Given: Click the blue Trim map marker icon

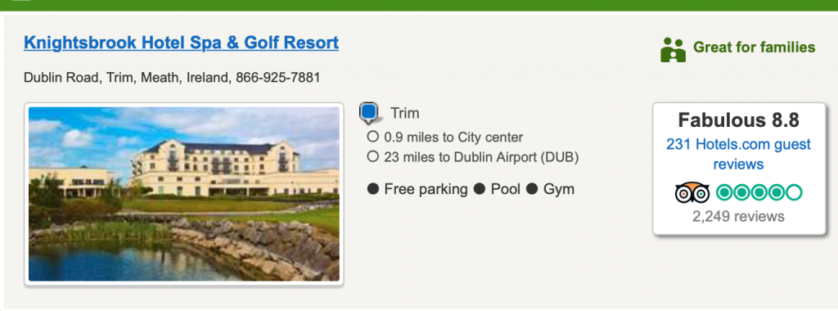Looking at the screenshot, I should pyautogui.click(x=369, y=113).
